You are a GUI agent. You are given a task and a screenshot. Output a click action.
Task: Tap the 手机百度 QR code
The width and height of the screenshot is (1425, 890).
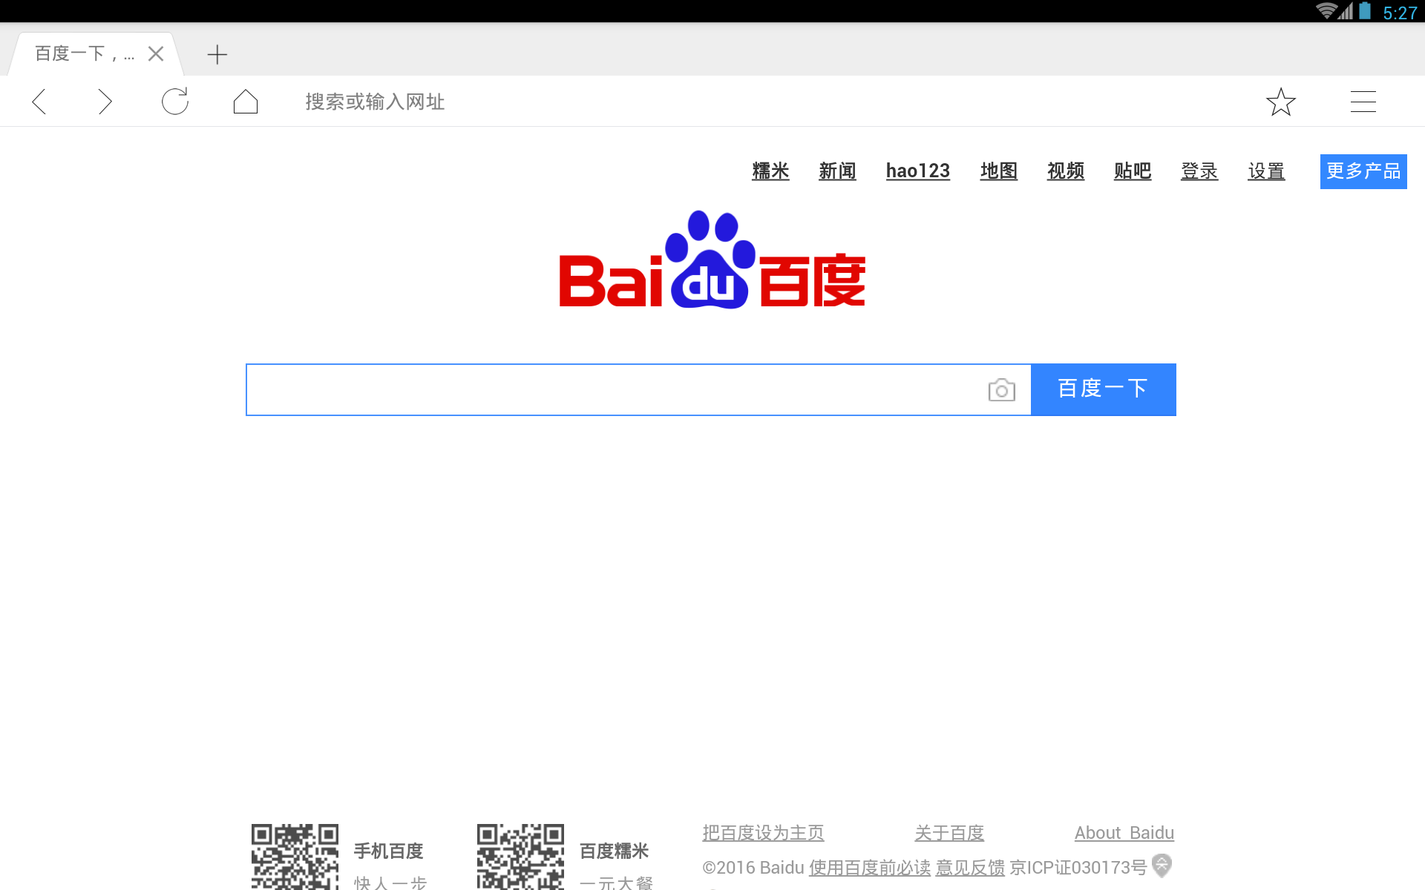[x=295, y=857]
